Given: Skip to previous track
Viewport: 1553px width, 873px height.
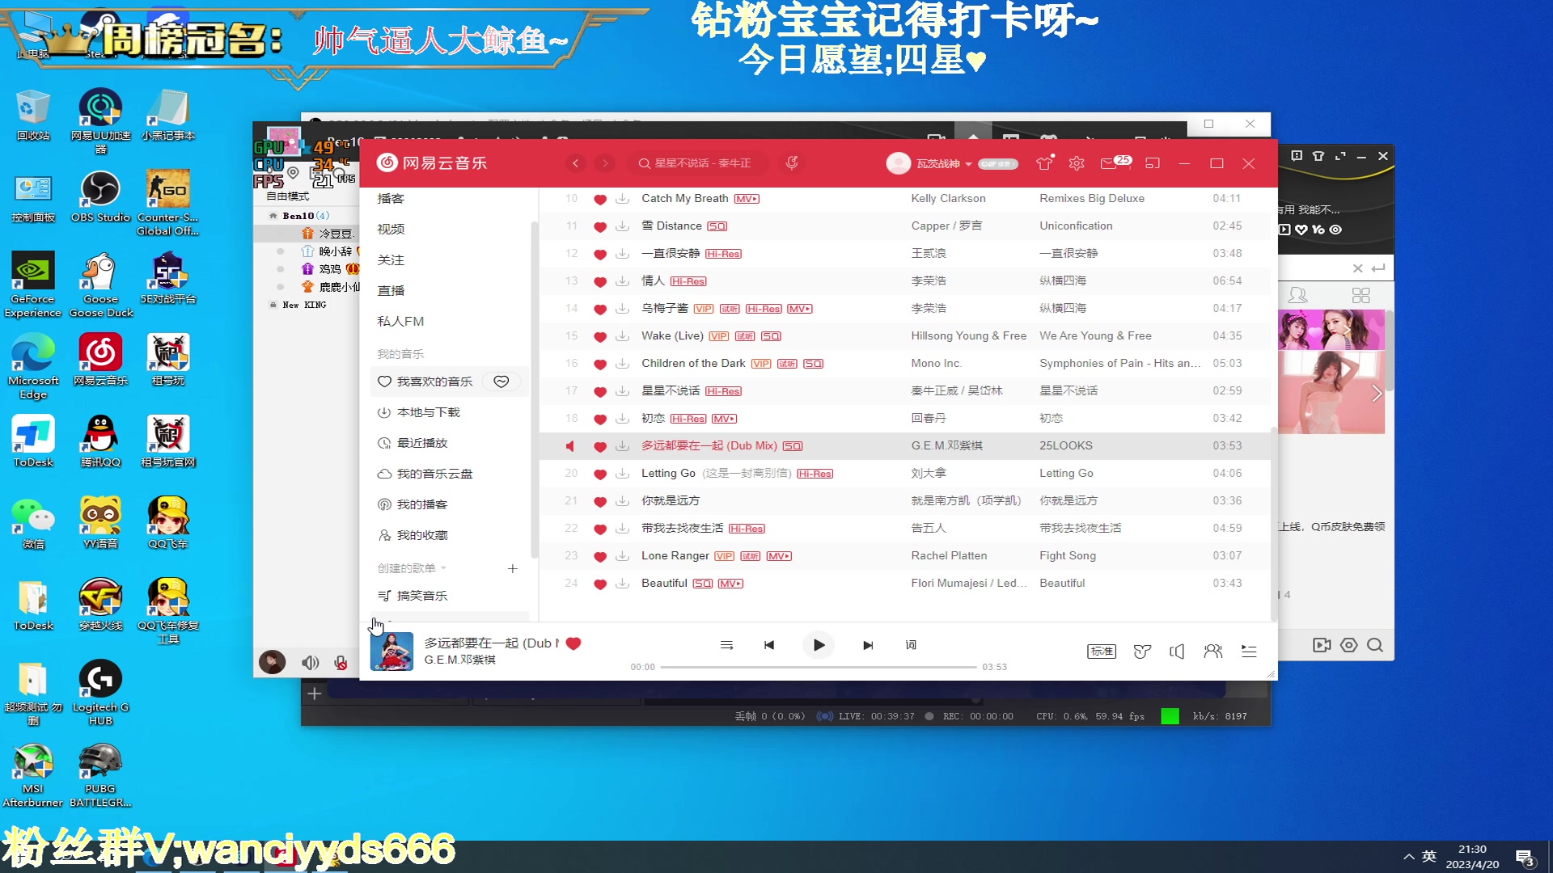Looking at the screenshot, I should click(769, 645).
